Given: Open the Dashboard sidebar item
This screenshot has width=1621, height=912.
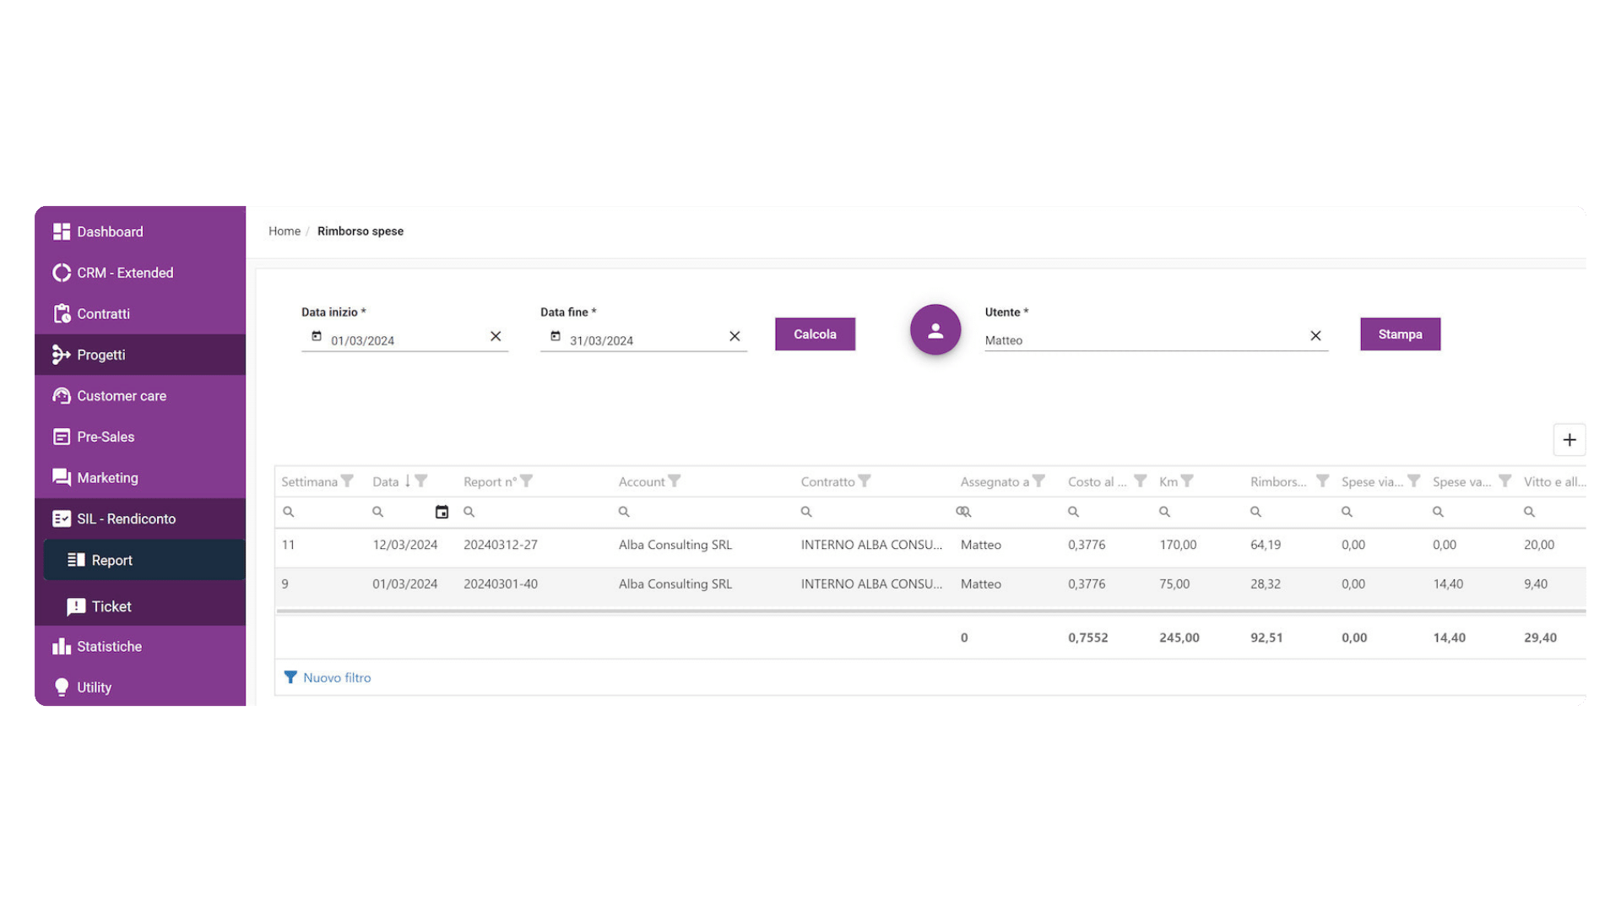Looking at the screenshot, I should [x=140, y=231].
